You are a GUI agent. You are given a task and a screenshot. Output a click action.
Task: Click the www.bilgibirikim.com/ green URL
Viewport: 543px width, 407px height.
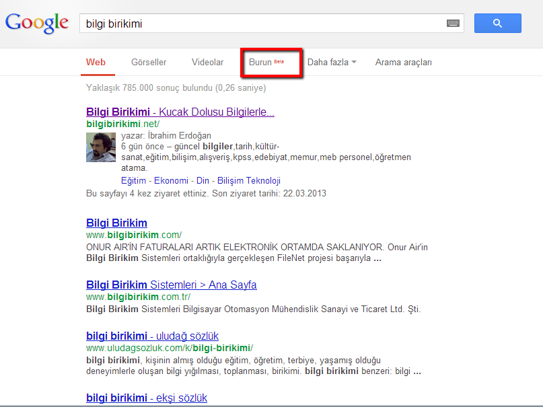pos(134,235)
